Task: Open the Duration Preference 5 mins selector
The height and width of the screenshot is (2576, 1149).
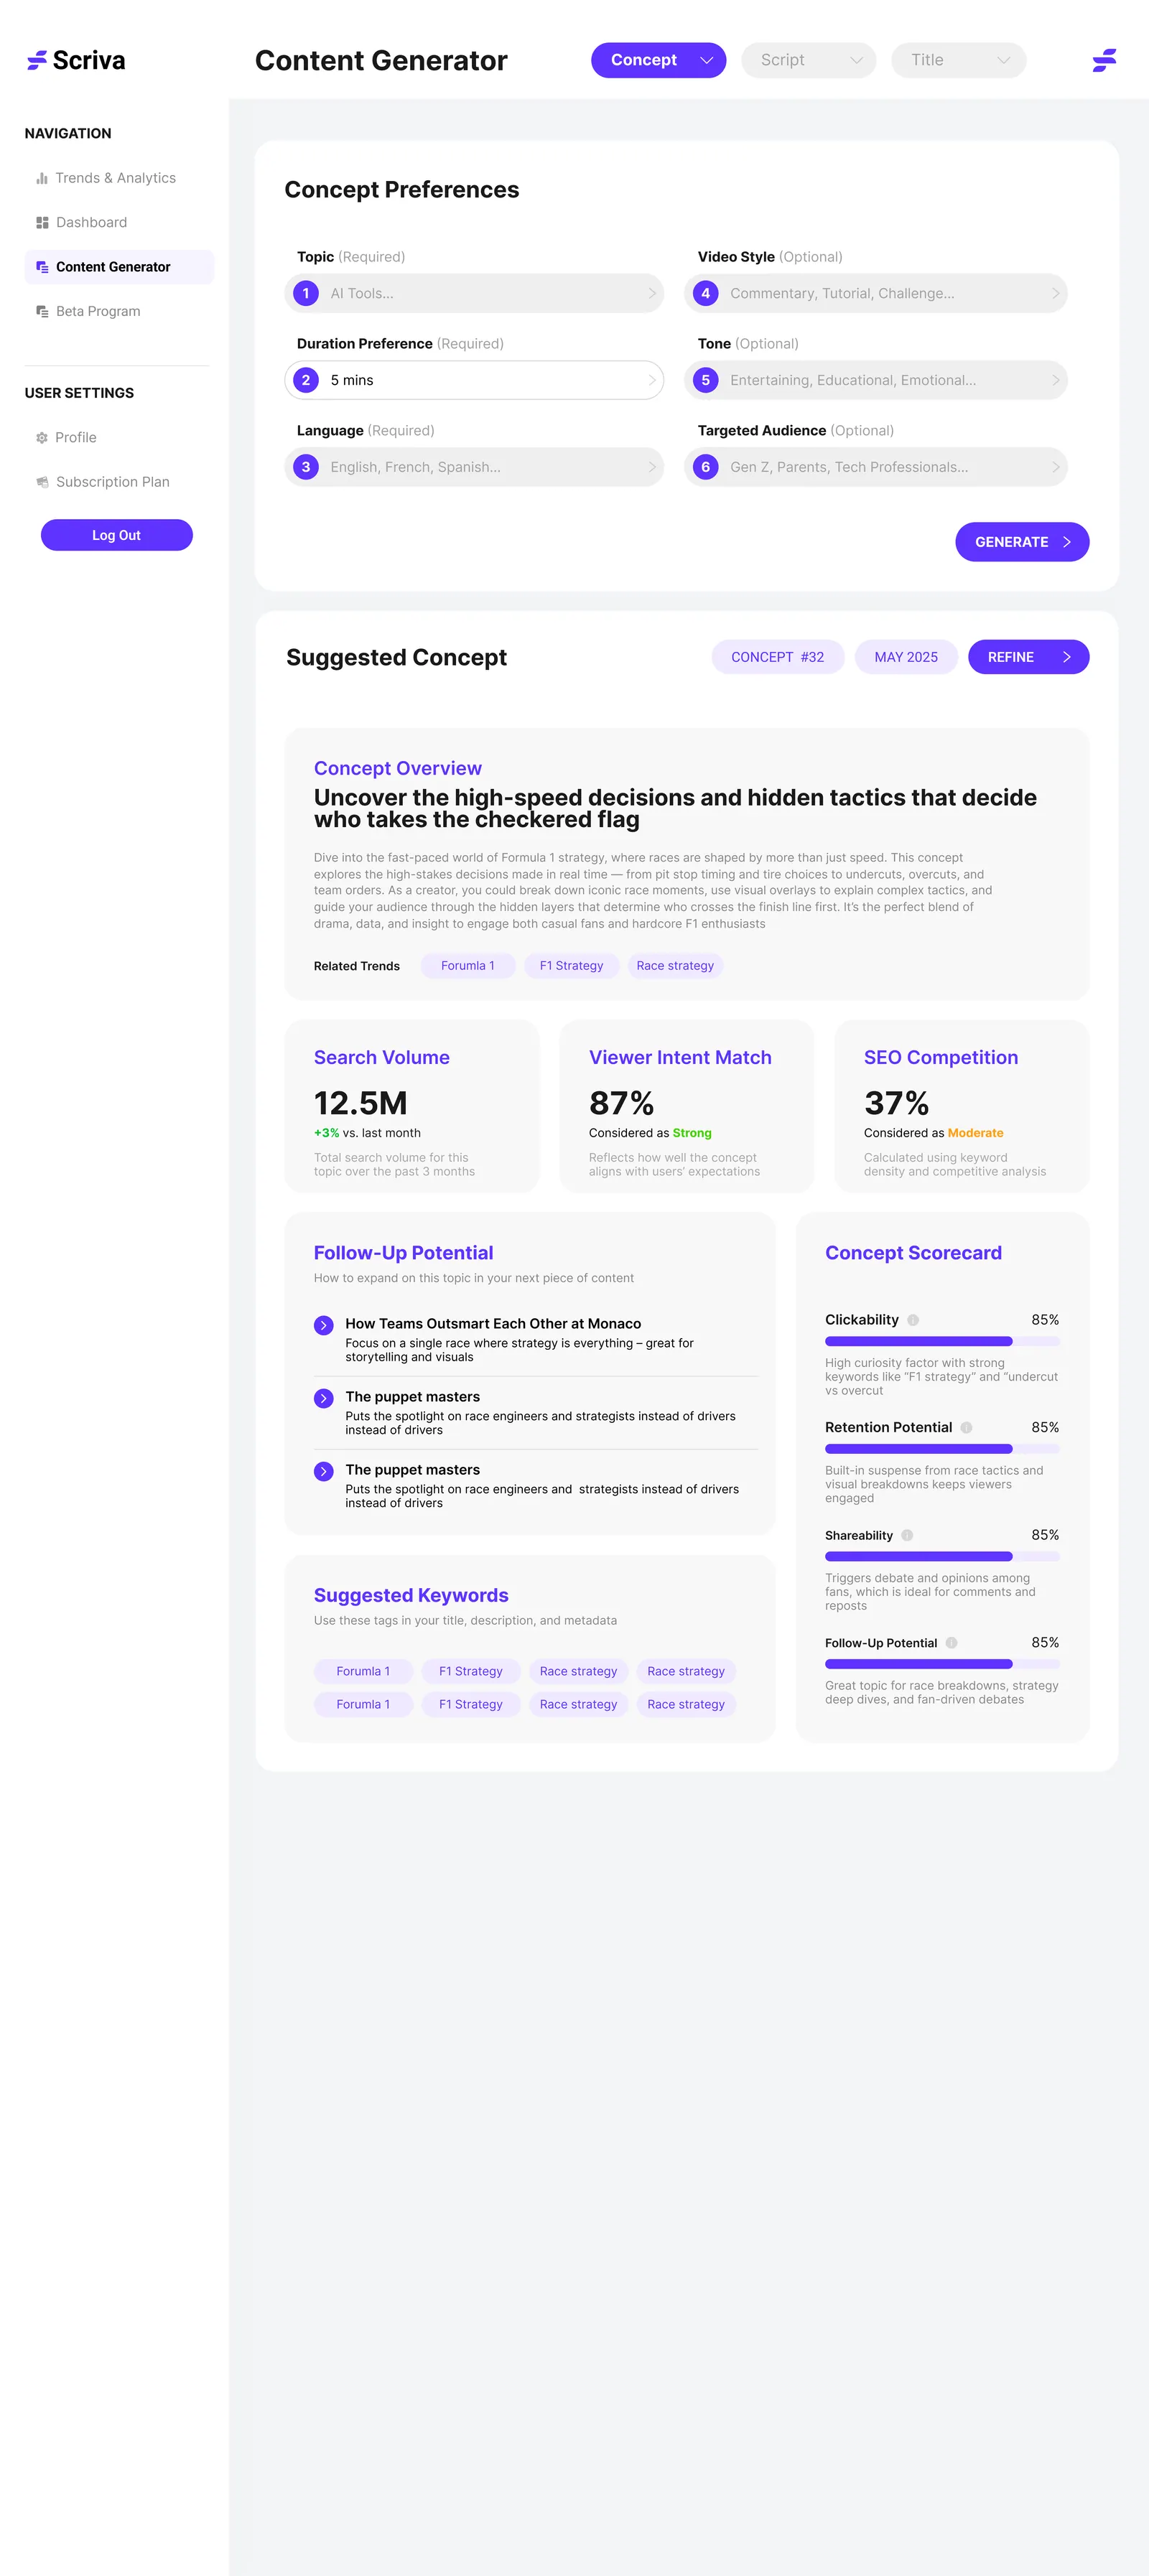Action: pos(474,380)
